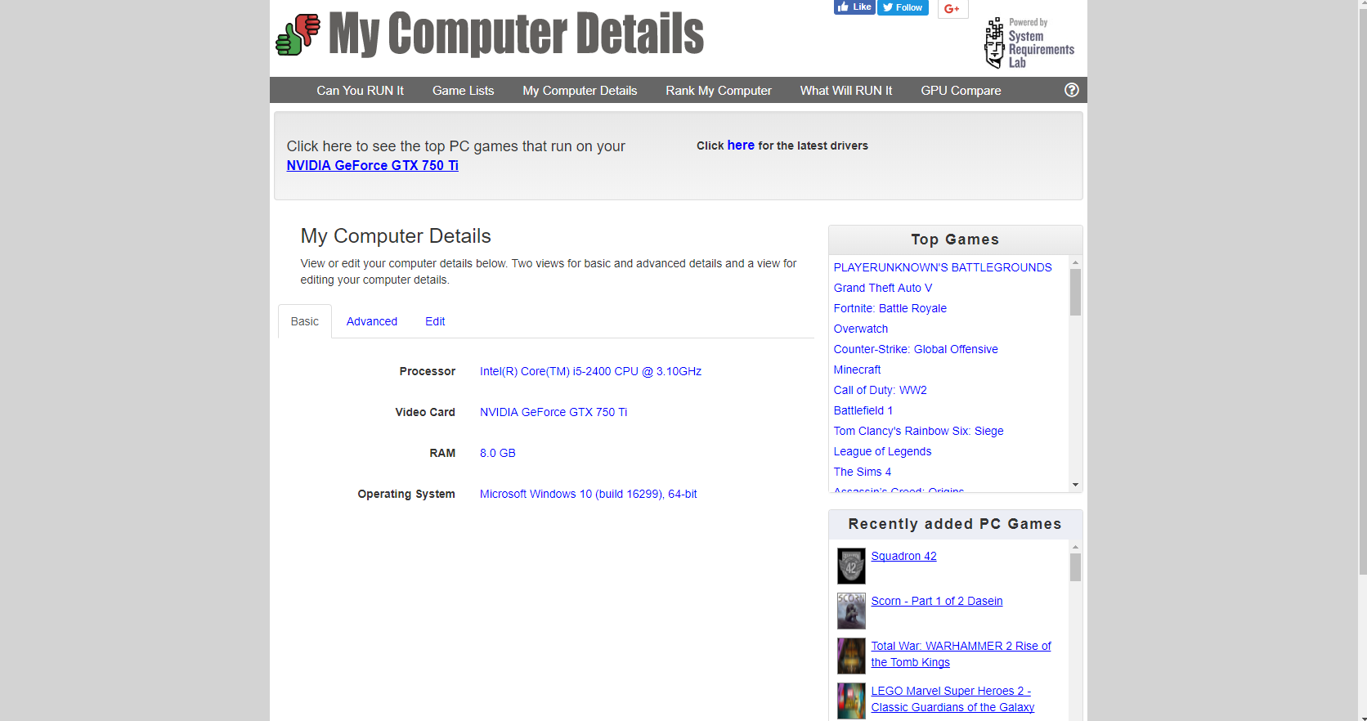Click the Total War WARHAMMER 2 thumbnail
Image resolution: width=1367 pixels, height=721 pixels.
click(851, 656)
